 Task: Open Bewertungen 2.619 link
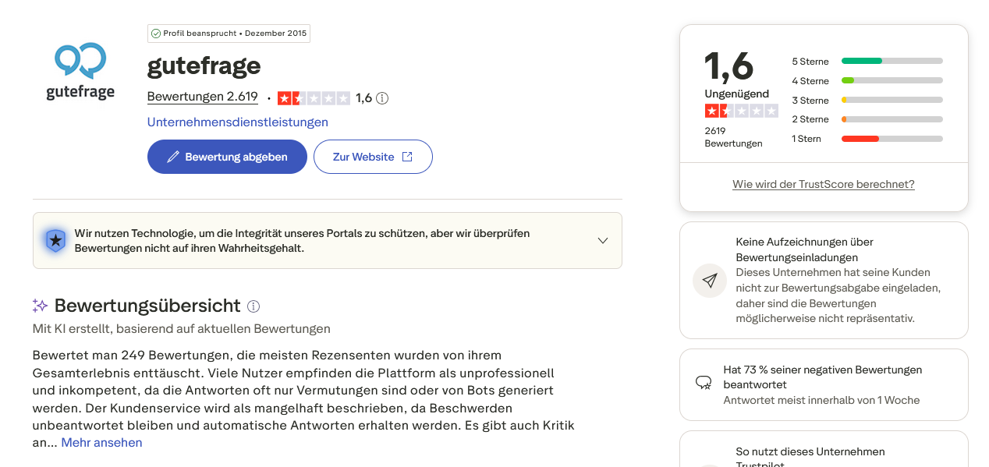pyautogui.click(x=203, y=97)
